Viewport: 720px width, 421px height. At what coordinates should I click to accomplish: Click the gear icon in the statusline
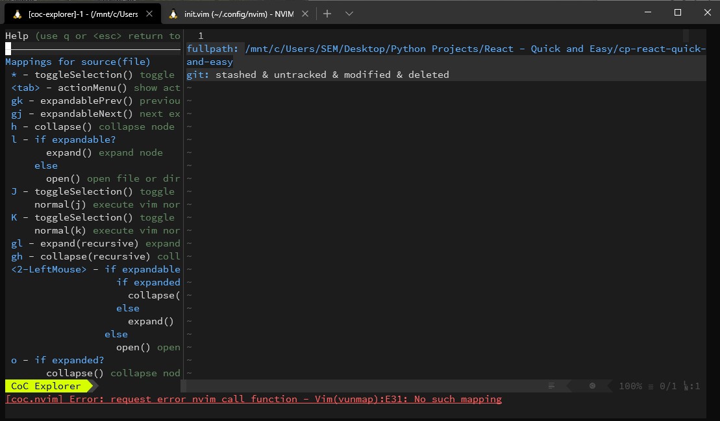click(591, 386)
